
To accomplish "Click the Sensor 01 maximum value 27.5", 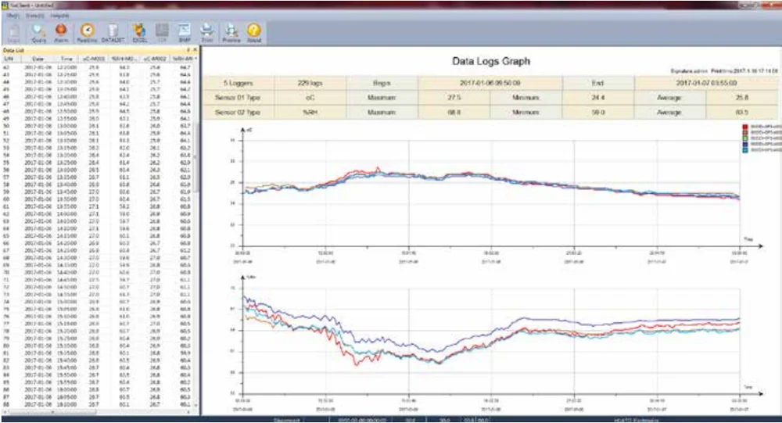I will pyautogui.click(x=454, y=98).
